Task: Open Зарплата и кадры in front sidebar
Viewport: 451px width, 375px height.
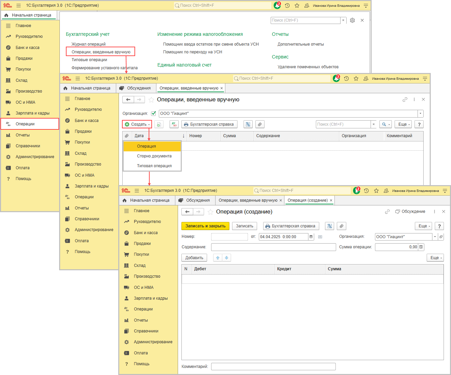Action: tap(151, 298)
